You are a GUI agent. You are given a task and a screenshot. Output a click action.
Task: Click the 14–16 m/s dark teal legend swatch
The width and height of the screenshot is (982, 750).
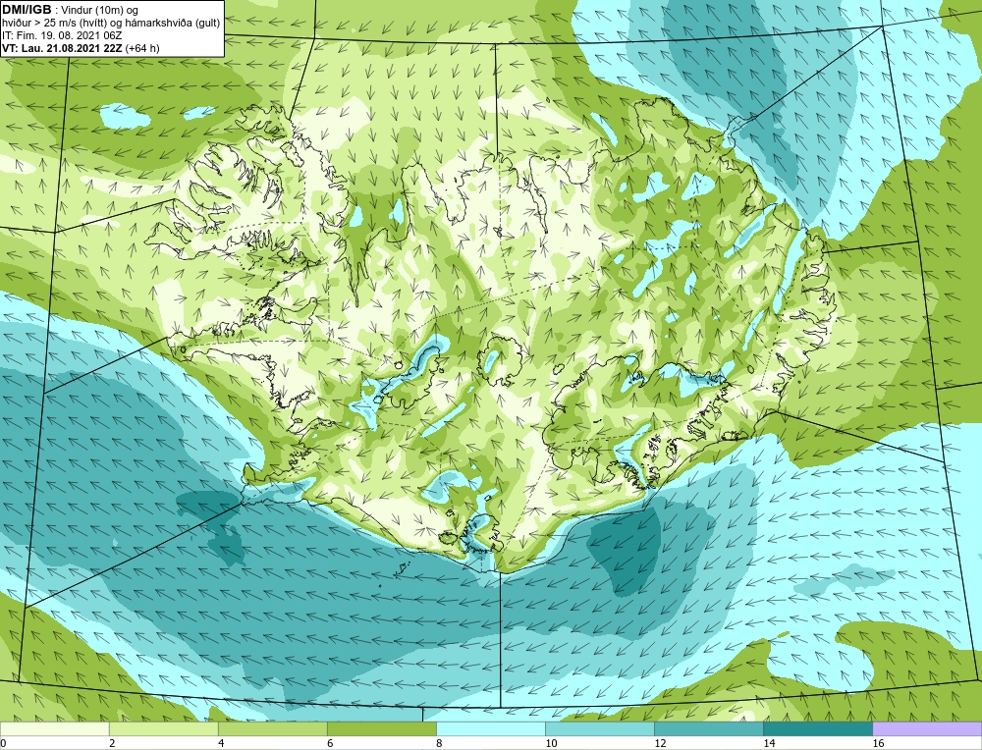[817, 728]
